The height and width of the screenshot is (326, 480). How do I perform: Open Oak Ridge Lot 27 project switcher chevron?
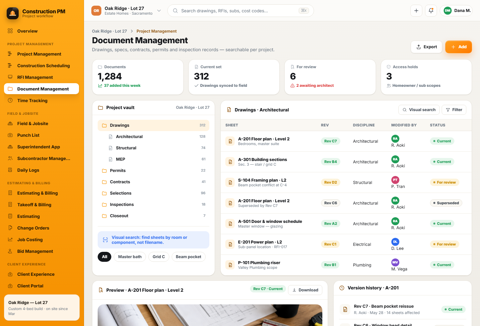(159, 11)
